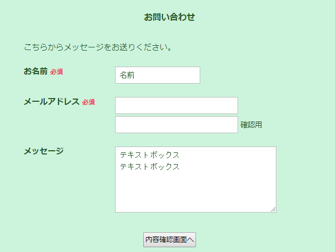The image size is (335, 252).
Task: Click the こちらからメッセージをお送りください intro text
Action: point(99,47)
